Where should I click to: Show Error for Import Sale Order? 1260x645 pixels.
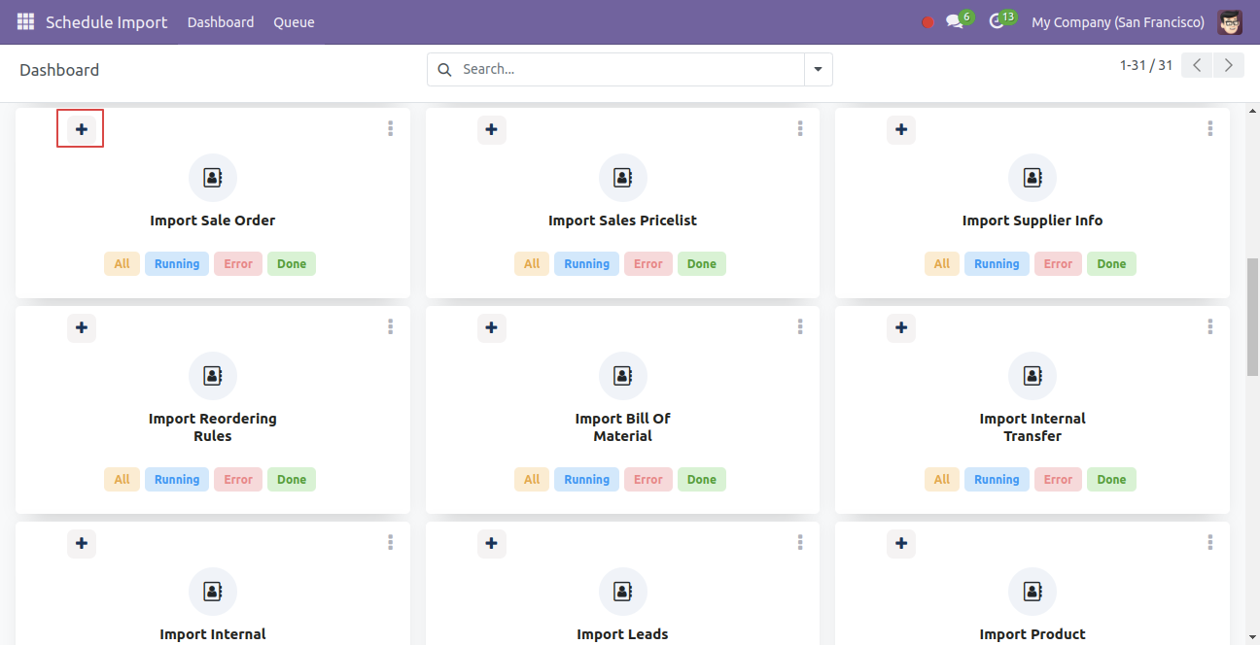pos(238,263)
